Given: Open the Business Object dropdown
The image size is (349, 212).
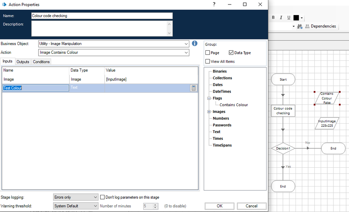Looking at the screenshot, I should point(186,44).
